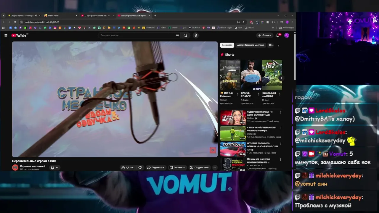Open options for САМОЕ СЛАБОЕ short

(x=258, y=94)
